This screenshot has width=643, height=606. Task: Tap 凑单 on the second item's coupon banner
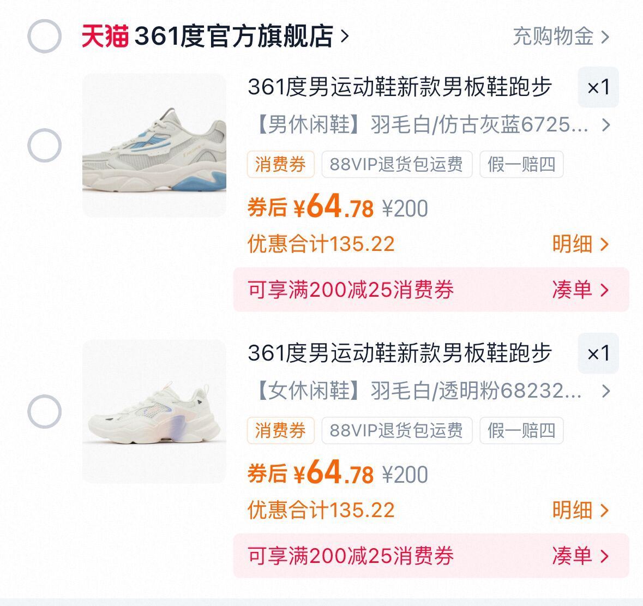coord(580,556)
